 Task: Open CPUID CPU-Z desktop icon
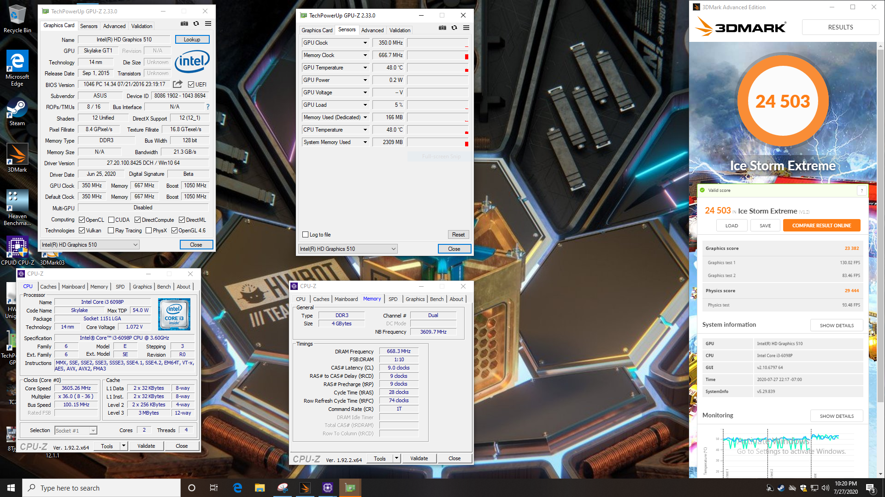pyautogui.click(x=17, y=251)
